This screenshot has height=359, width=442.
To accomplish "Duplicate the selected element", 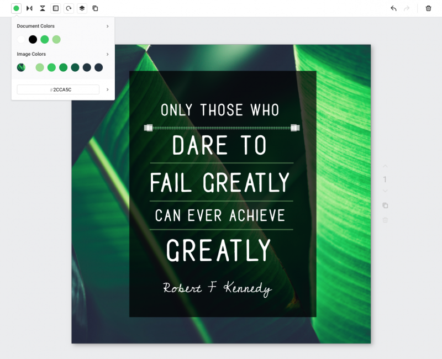I will pos(96,8).
